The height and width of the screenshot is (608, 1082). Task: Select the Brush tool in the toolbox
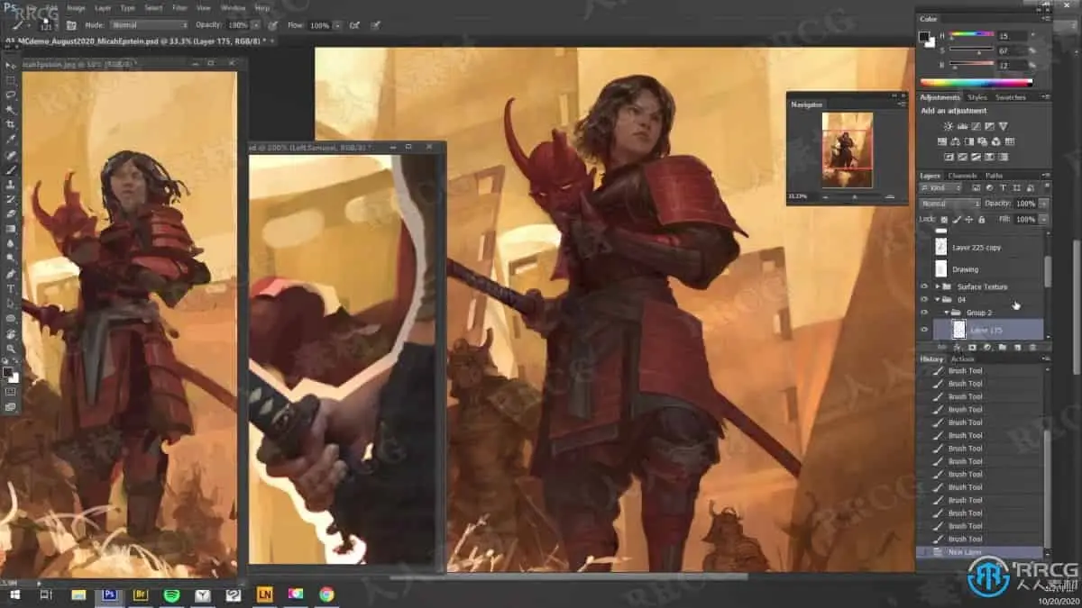pyautogui.click(x=11, y=169)
